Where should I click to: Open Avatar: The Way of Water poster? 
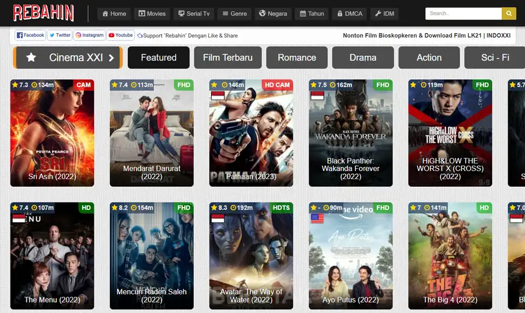[x=251, y=256]
